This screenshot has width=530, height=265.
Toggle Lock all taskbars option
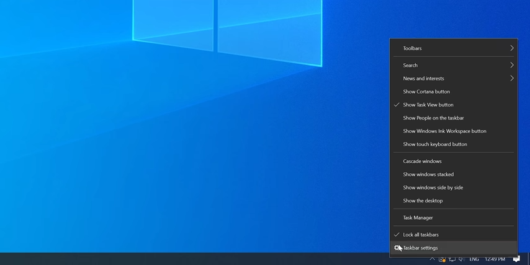[454, 235]
